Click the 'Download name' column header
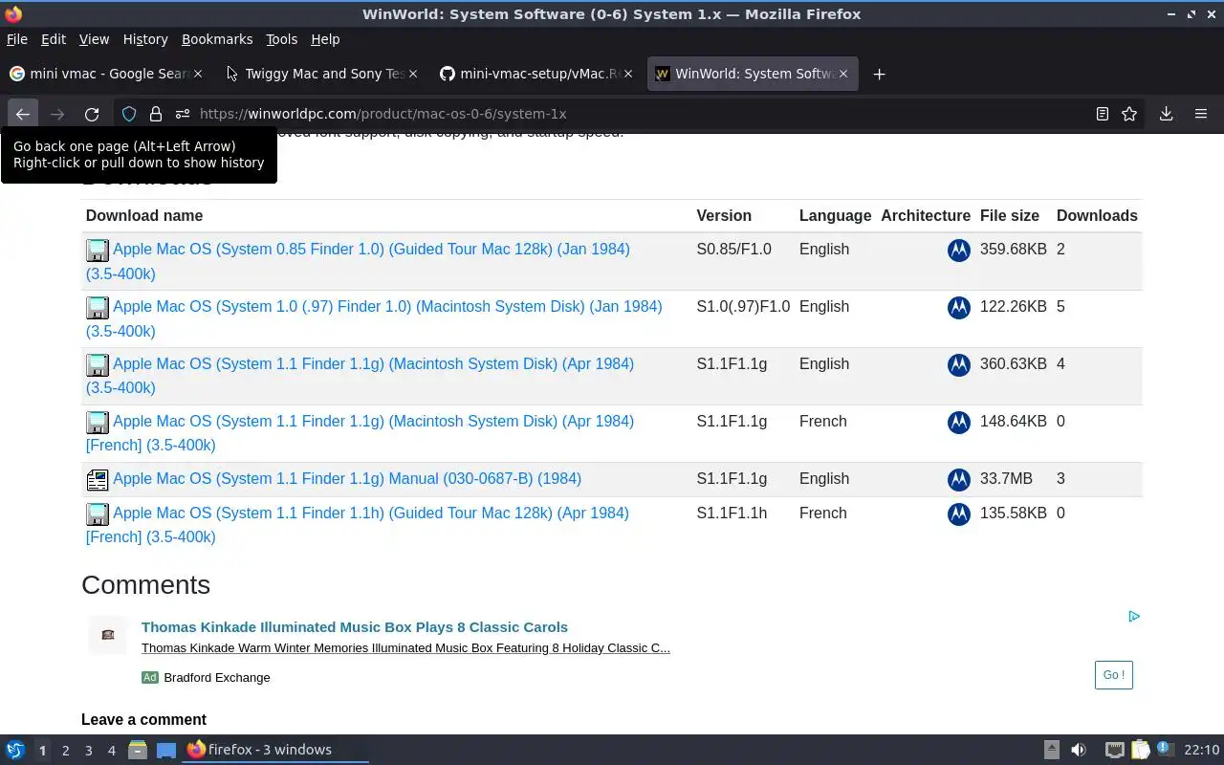1224x765 pixels. coord(144,216)
